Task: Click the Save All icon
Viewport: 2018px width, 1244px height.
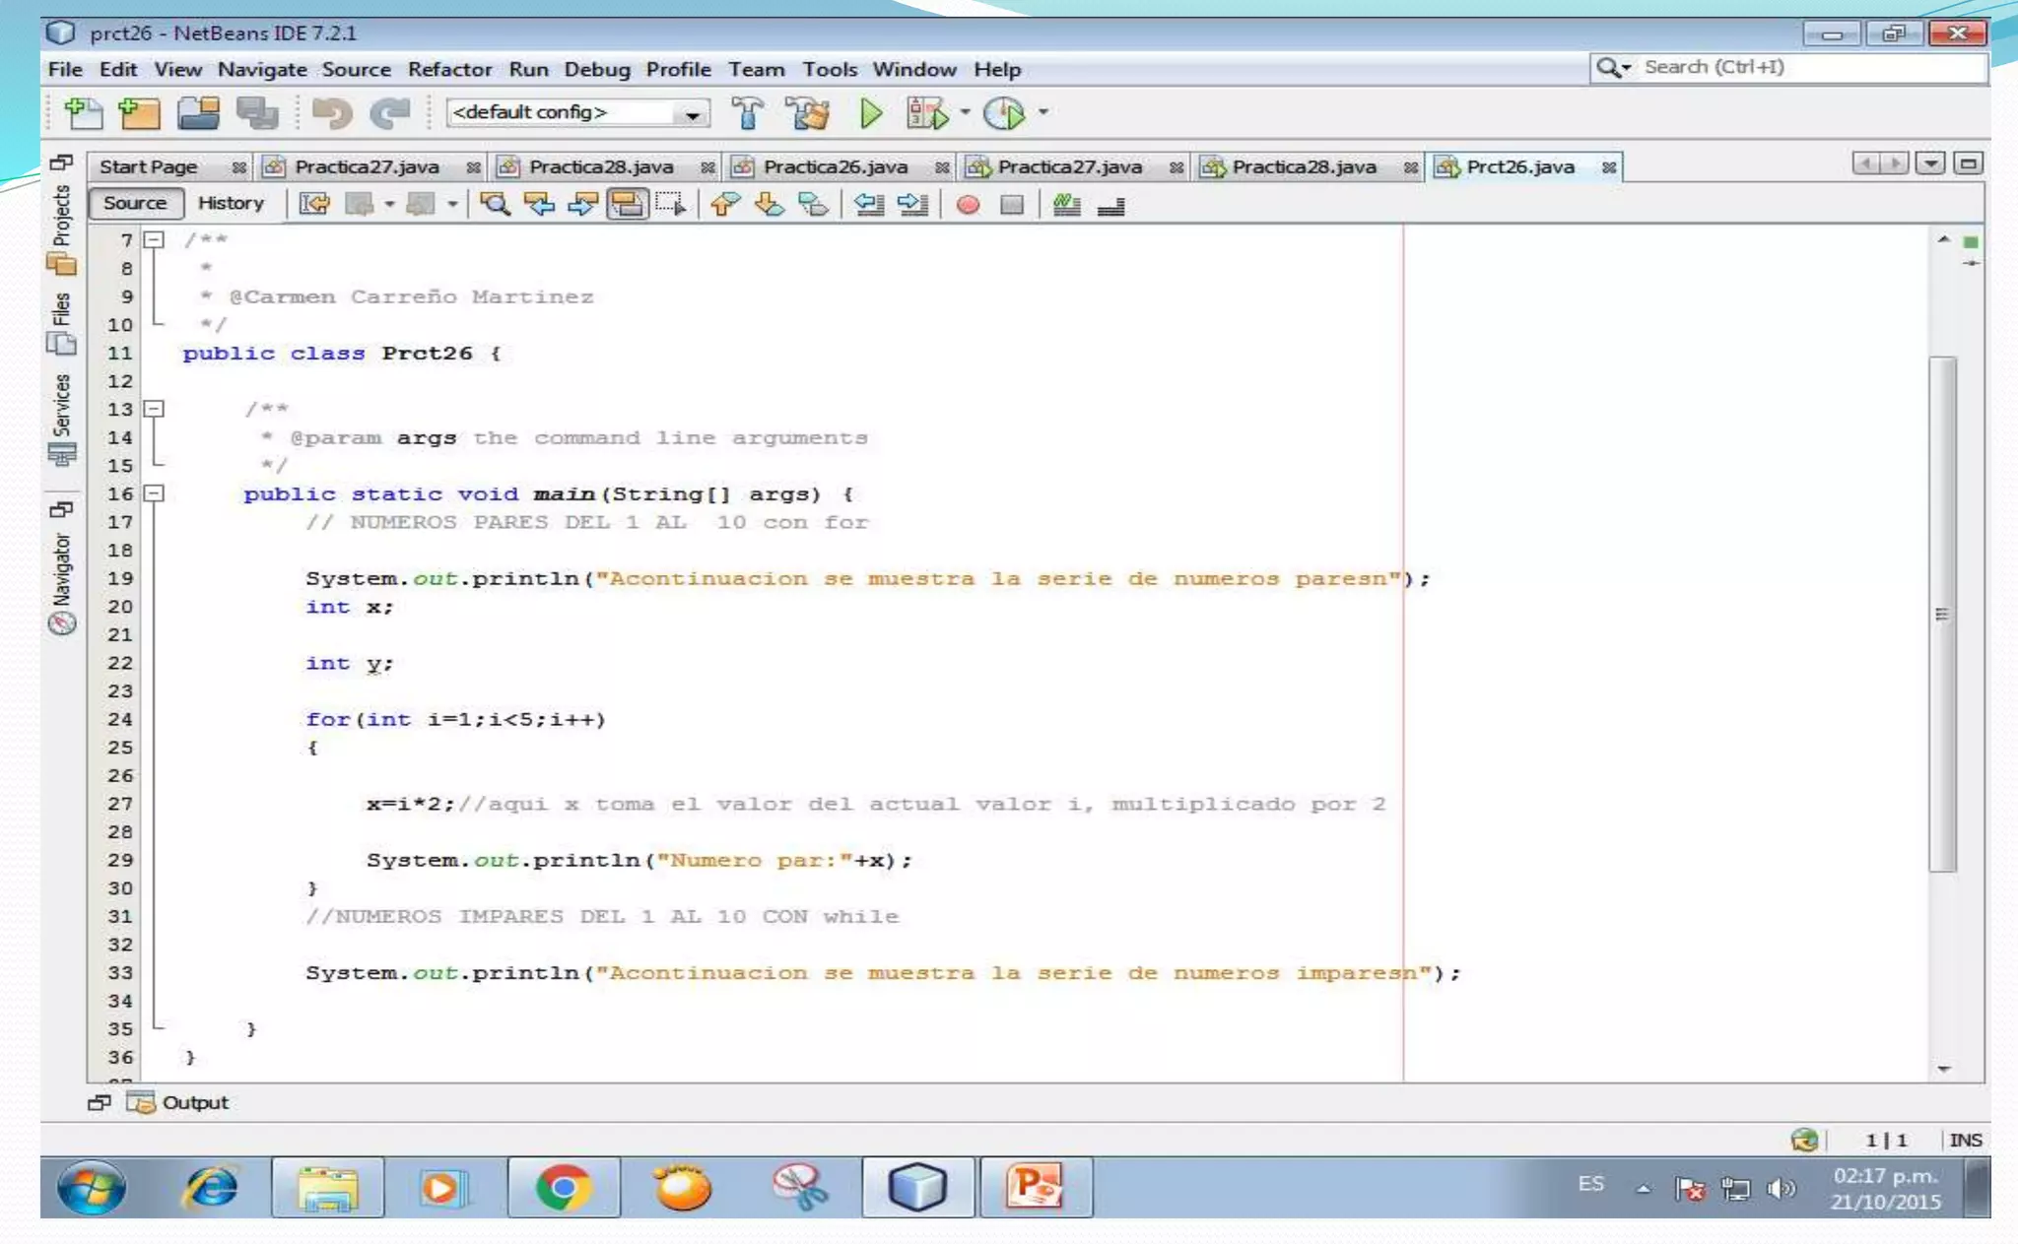Action: (257, 113)
